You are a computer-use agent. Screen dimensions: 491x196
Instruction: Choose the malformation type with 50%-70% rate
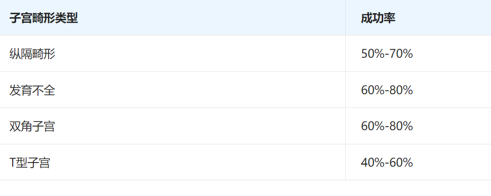[32, 54]
